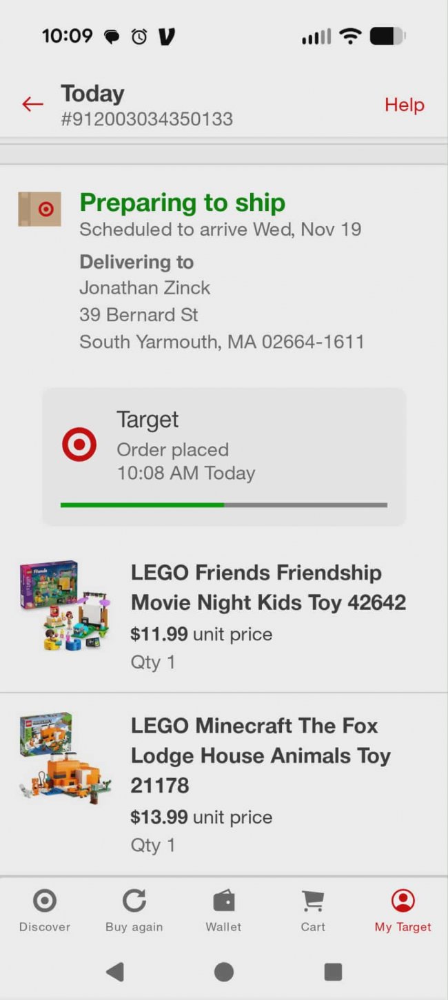Open LEGO Friends Movie Night thumbnail
Screen dimensions: 448x1000
click(65, 606)
